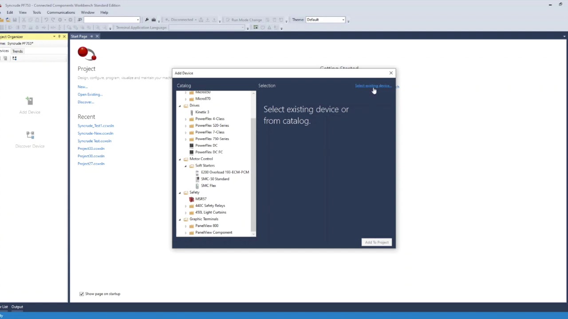The width and height of the screenshot is (568, 319).
Task: Expand the PowerFlex 520-Series folder
Action: point(185,125)
